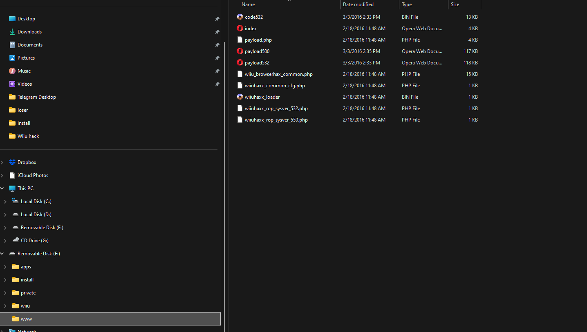Click the Opera icon beside payload500
The height and width of the screenshot is (332, 587).
coord(240,51)
